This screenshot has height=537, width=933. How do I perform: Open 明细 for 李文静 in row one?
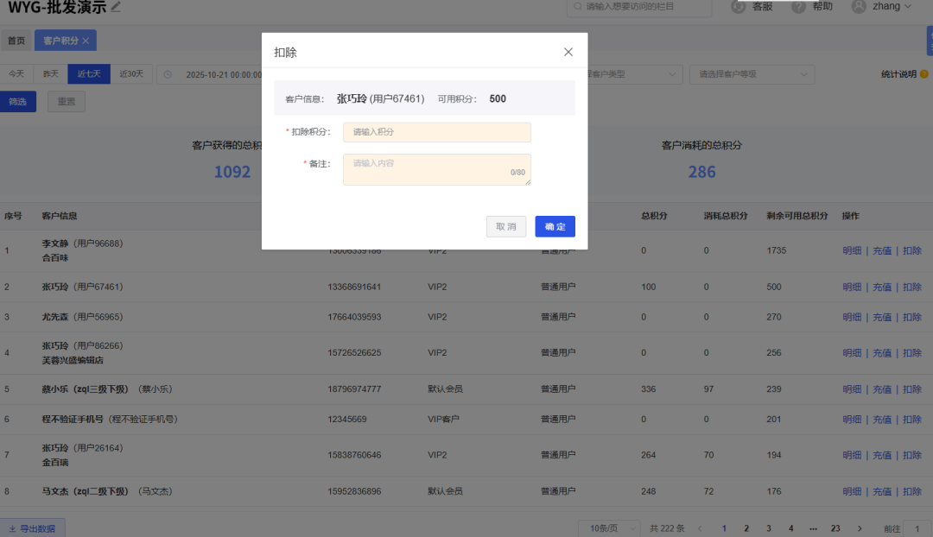point(852,250)
